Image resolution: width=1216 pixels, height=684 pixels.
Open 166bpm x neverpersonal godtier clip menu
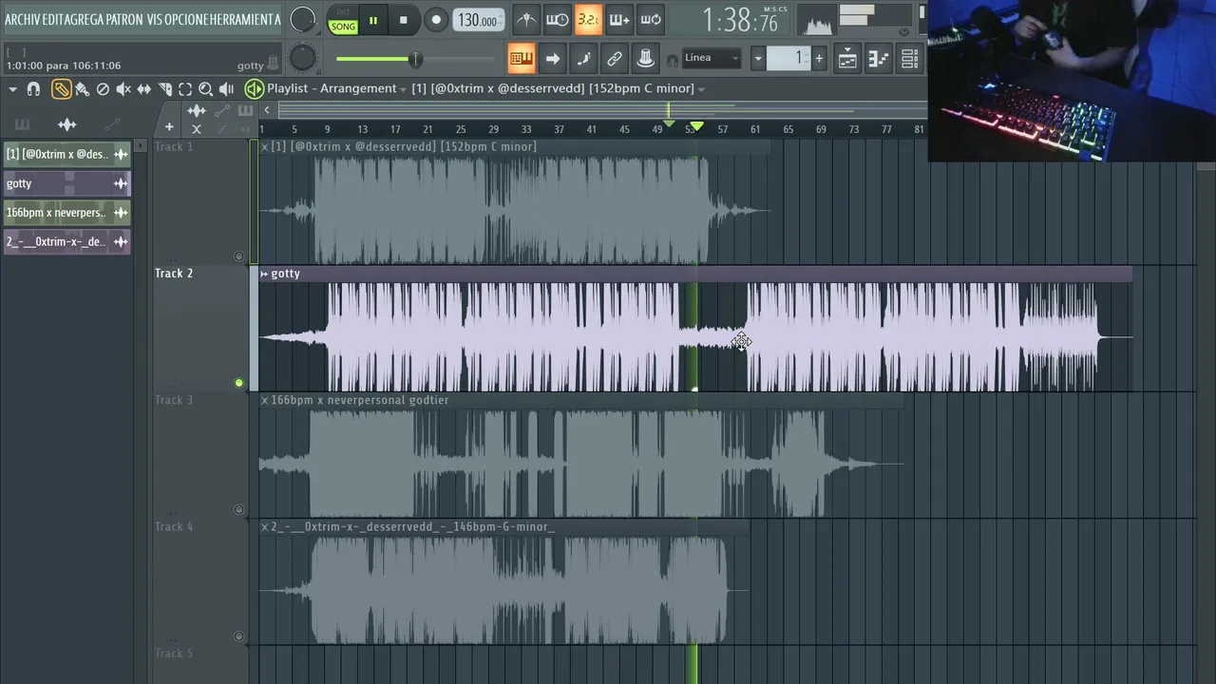(265, 400)
